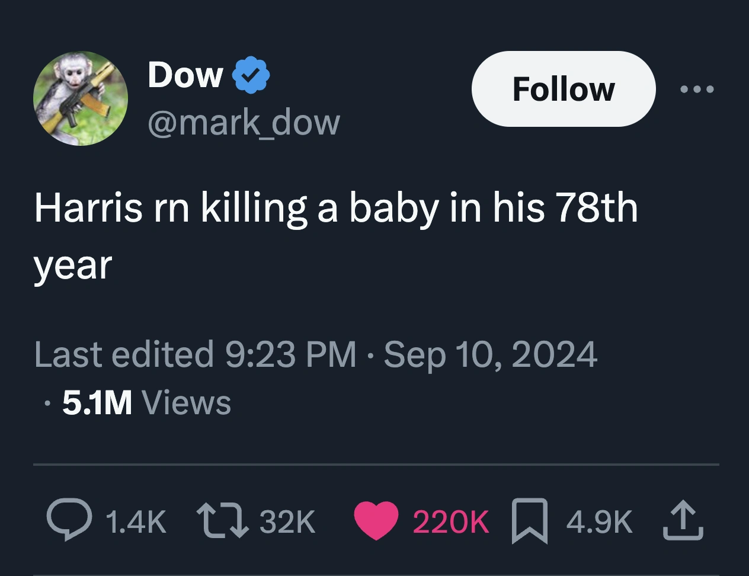
Task: Click the 1.4K reply count
Action: click(136, 521)
